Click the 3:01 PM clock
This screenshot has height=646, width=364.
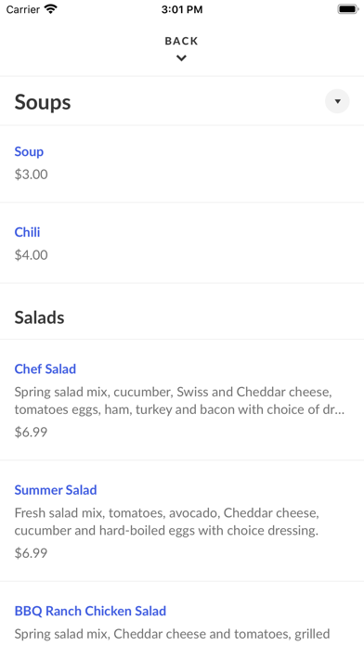[x=182, y=9]
